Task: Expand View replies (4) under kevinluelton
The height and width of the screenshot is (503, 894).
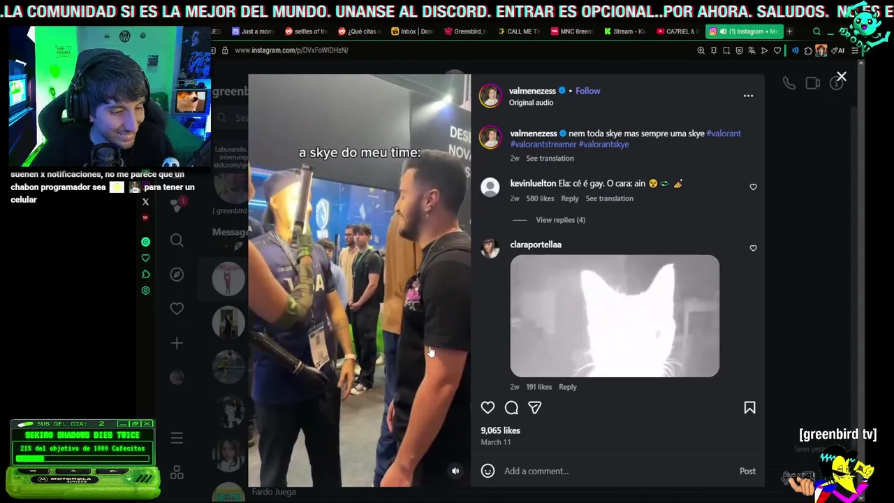Action: (x=560, y=220)
